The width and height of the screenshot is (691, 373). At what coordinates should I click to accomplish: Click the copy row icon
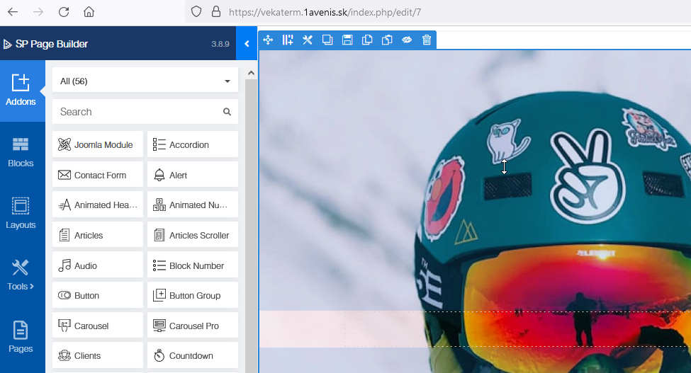[x=367, y=40]
